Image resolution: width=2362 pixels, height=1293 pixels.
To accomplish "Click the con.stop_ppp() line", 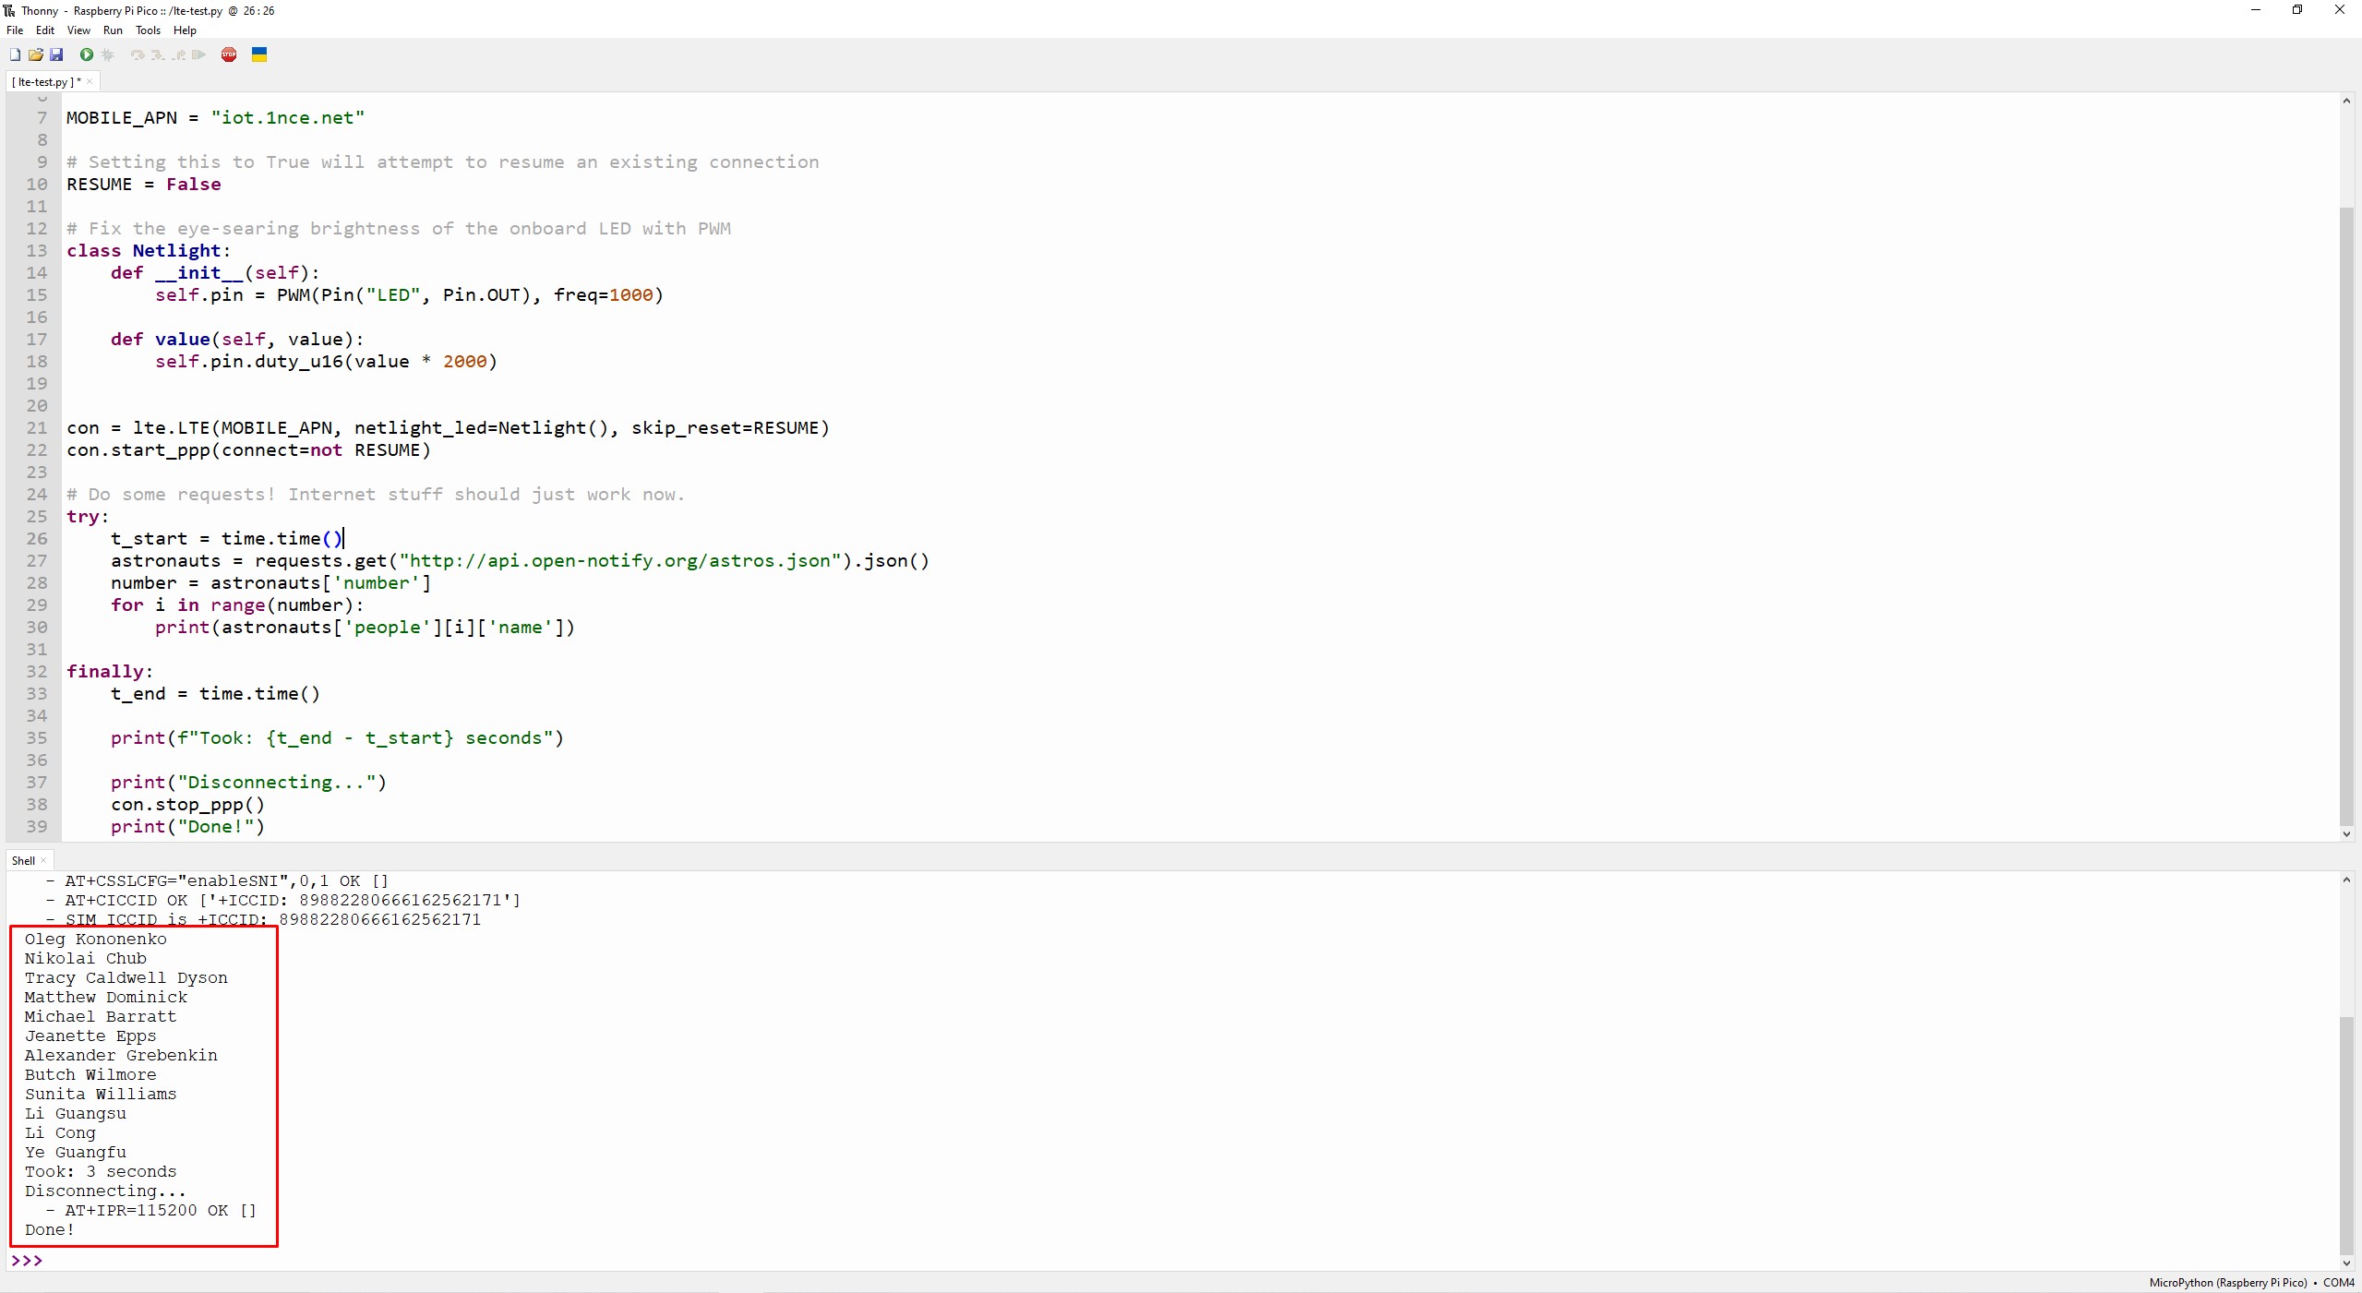I will click(x=187, y=805).
